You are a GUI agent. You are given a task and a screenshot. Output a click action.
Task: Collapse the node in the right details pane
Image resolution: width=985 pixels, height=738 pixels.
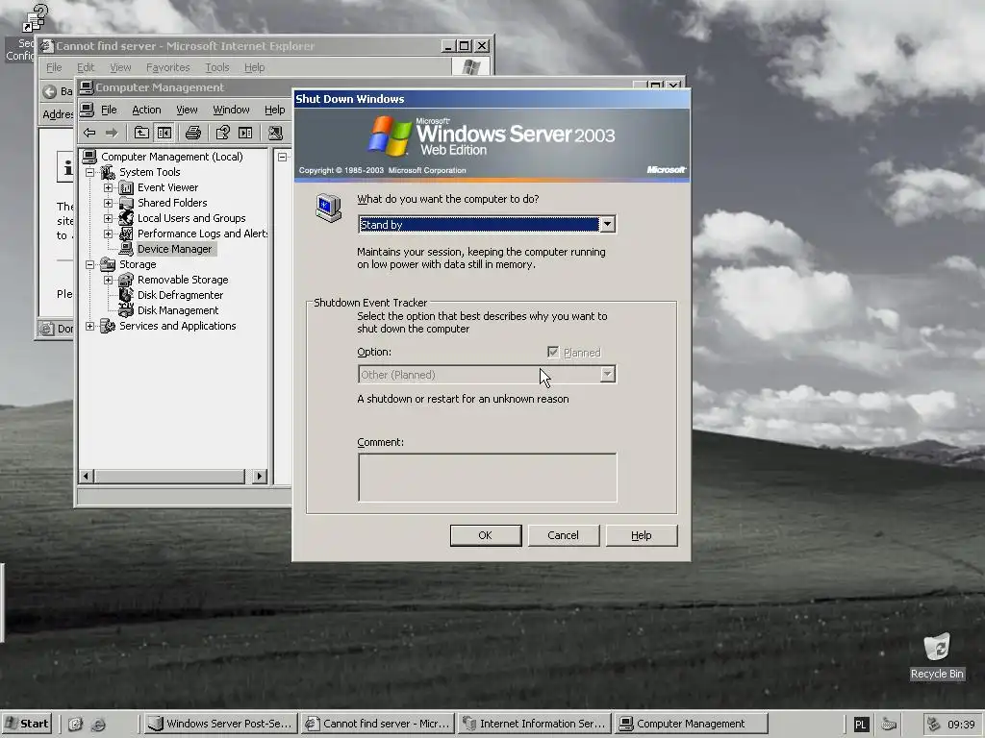(283, 157)
